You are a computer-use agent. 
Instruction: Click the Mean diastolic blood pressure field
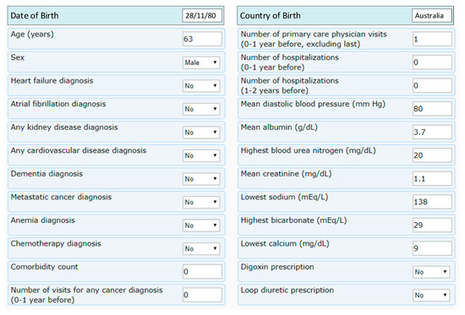(432, 109)
